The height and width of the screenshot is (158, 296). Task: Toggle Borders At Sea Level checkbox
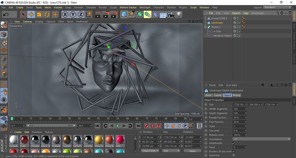234,151
